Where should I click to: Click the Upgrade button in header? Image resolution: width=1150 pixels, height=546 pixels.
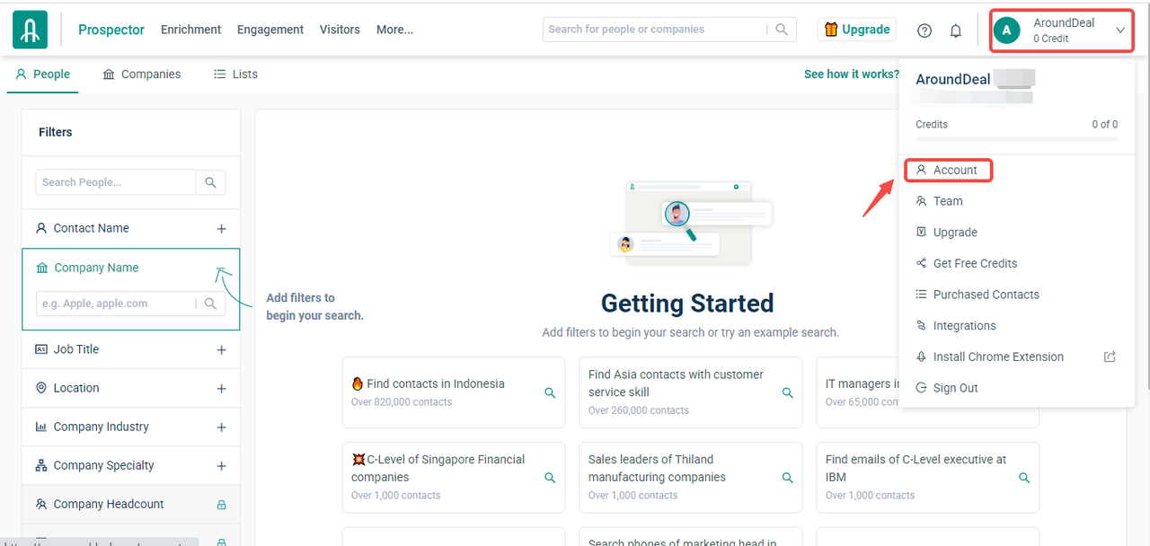(857, 30)
